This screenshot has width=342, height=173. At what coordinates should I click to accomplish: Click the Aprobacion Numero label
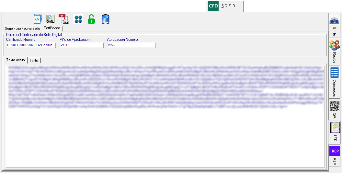pyautogui.click(x=122, y=40)
